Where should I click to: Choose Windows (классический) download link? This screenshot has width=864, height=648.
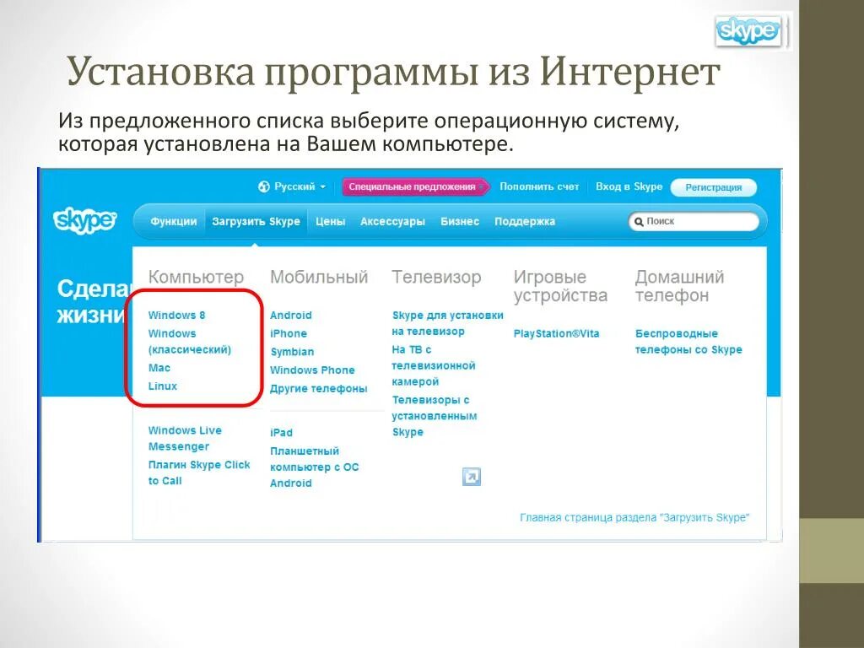[190, 342]
